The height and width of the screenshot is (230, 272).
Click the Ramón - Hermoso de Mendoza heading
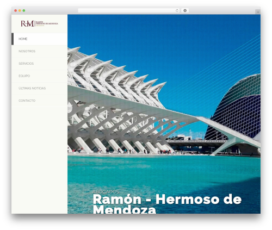[x=167, y=204]
